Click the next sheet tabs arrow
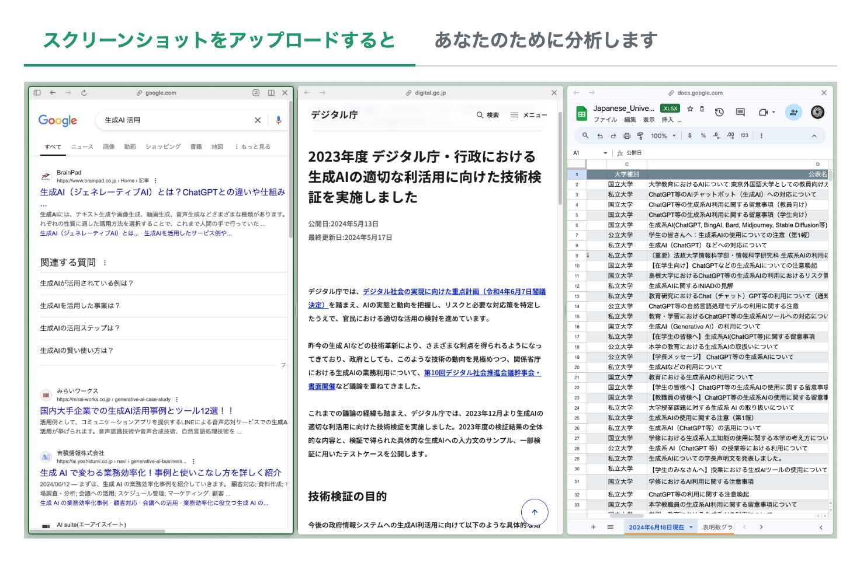Screen dimensions: 867x566 click(761, 527)
